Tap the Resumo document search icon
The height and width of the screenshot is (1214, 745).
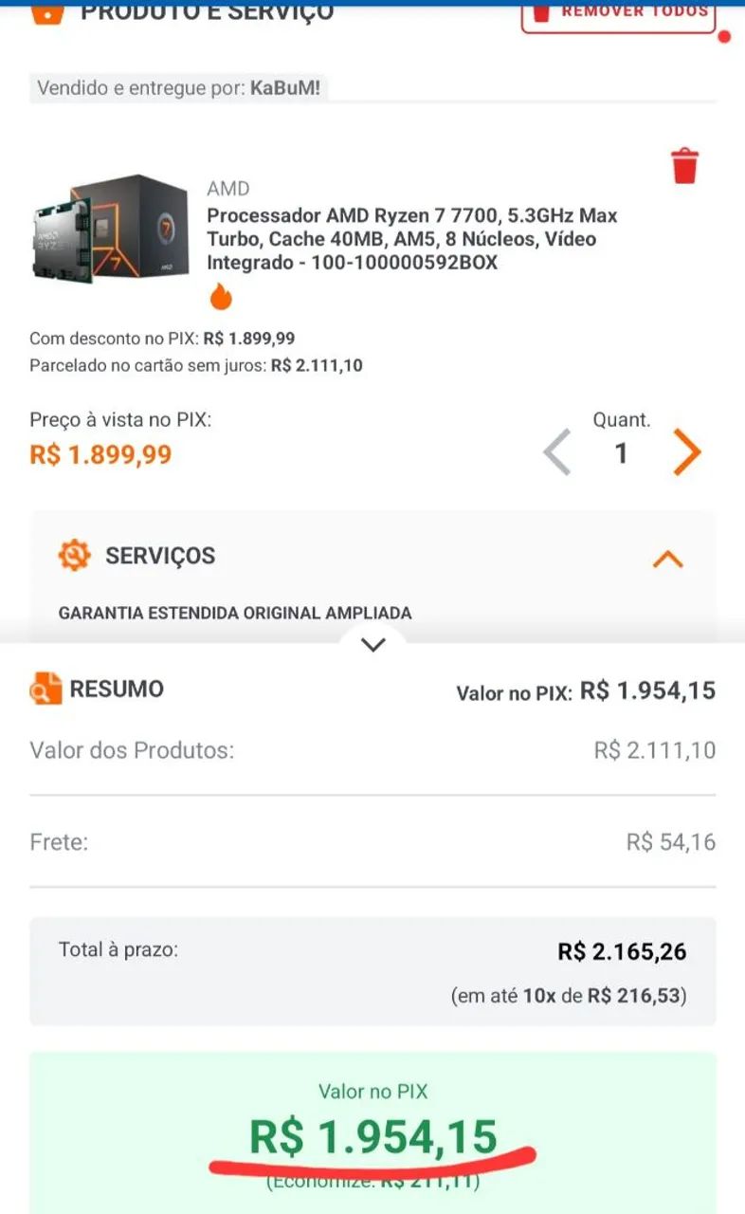45,689
